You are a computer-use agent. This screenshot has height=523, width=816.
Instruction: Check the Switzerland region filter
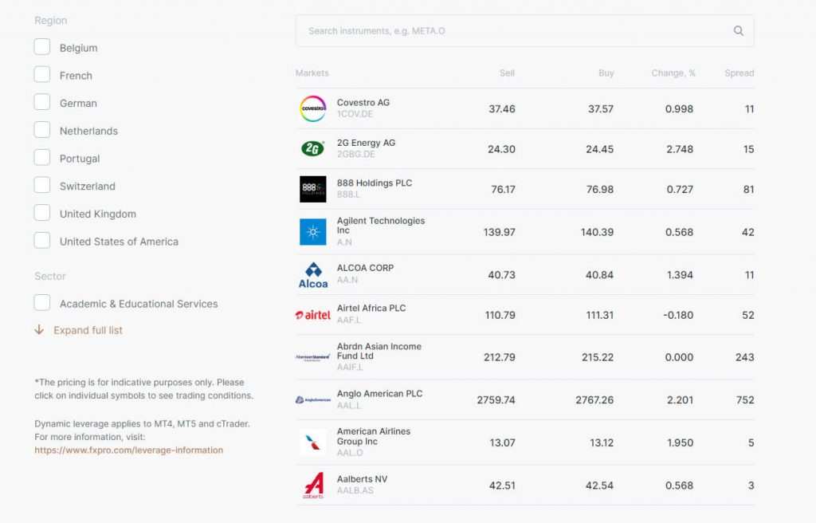(42, 185)
